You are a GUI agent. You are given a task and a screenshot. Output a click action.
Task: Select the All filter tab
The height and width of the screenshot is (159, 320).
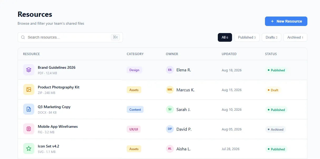click(225, 37)
